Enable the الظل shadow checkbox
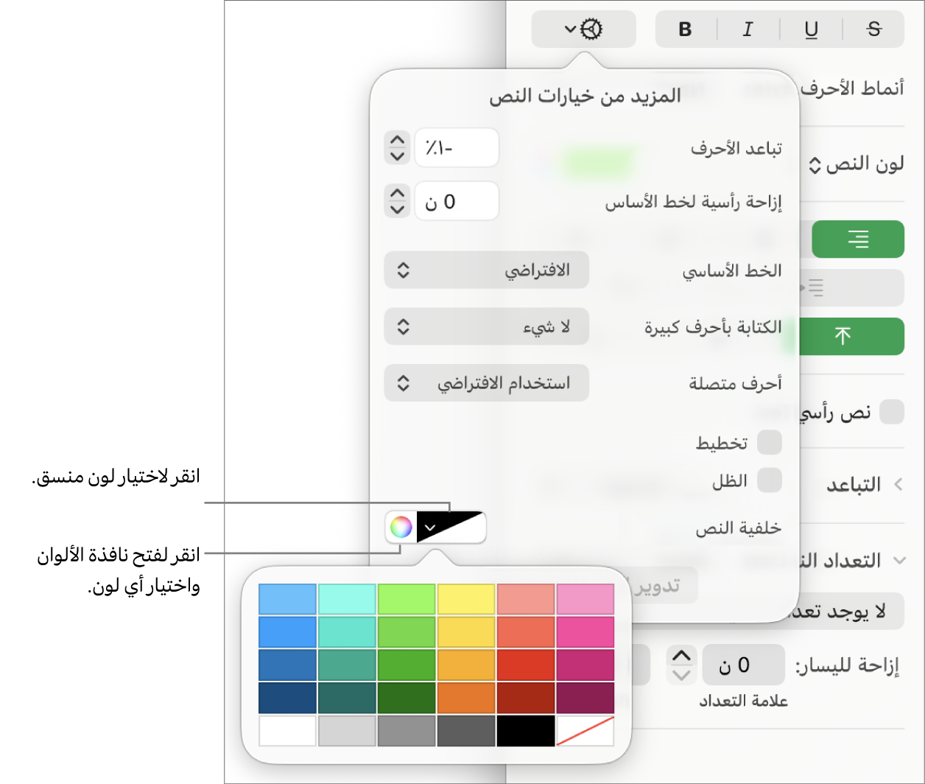Screen dimensions: 925x784 pyautogui.click(x=770, y=480)
